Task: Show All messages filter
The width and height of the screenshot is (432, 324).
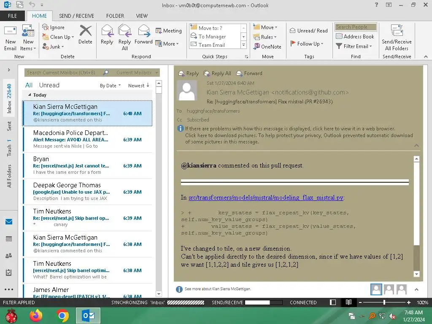Action: pyautogui.click(x=29, y=85)
